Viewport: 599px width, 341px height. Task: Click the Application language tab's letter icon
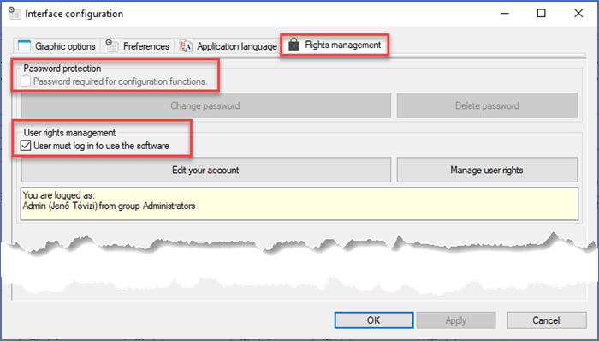[x=186, y=46]
